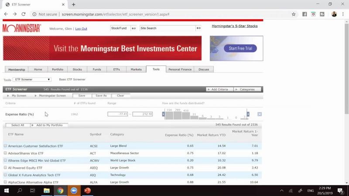349x196 pixels.
Task: Expand the Add Criteria menu
Action: point(219,89)
